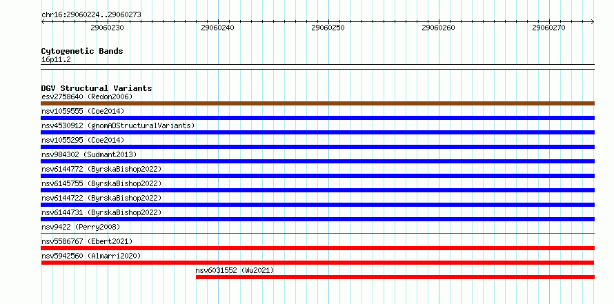The image size is (614, 304).
Task: Open nsv6144772 (ByrskaBishop2022) label
Action: pos(101,169)
